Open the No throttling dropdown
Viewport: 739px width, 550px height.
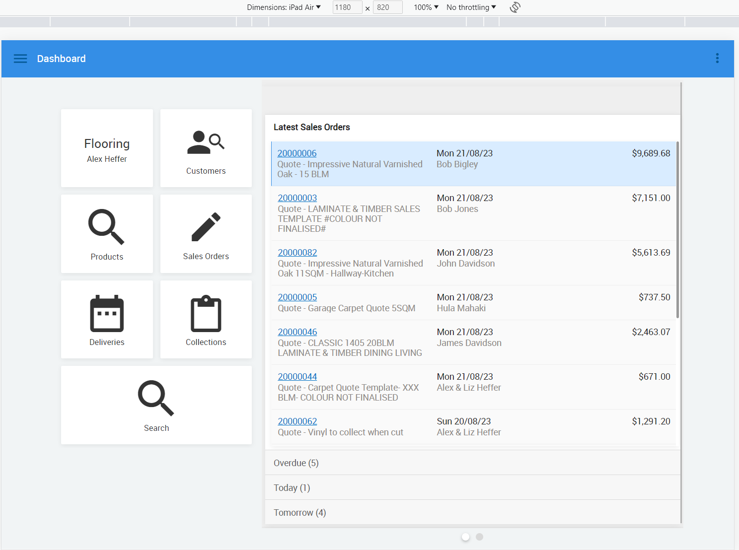470,7
